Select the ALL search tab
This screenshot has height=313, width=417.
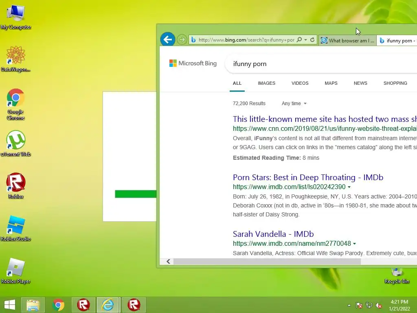click(x=237, y=83)
